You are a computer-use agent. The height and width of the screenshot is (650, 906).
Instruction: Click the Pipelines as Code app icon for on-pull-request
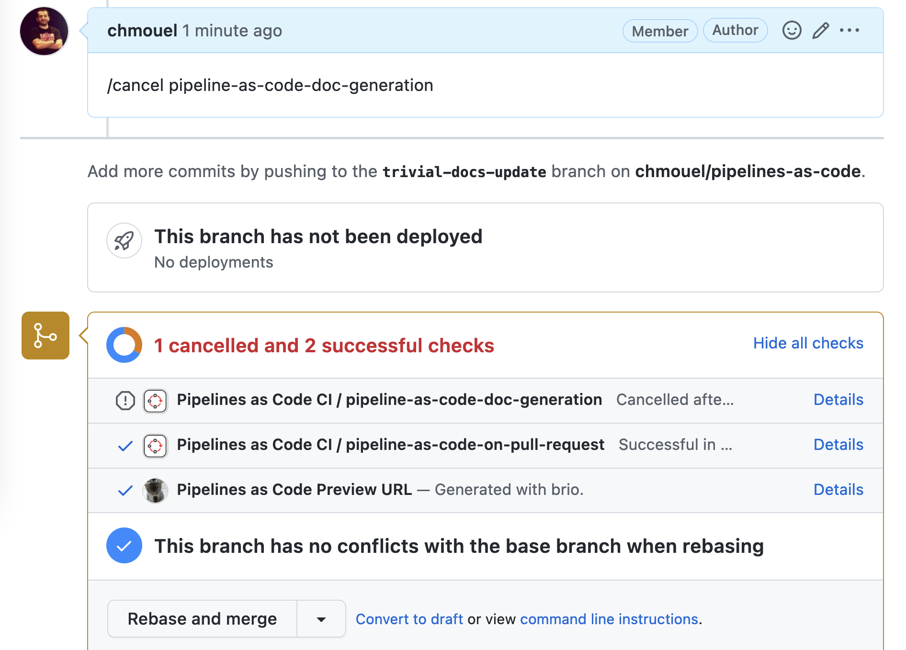pyautogui.click(x=155, y=446)
